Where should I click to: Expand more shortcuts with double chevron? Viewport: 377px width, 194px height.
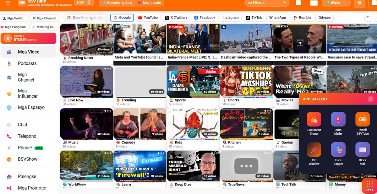[x=368, y=17]
